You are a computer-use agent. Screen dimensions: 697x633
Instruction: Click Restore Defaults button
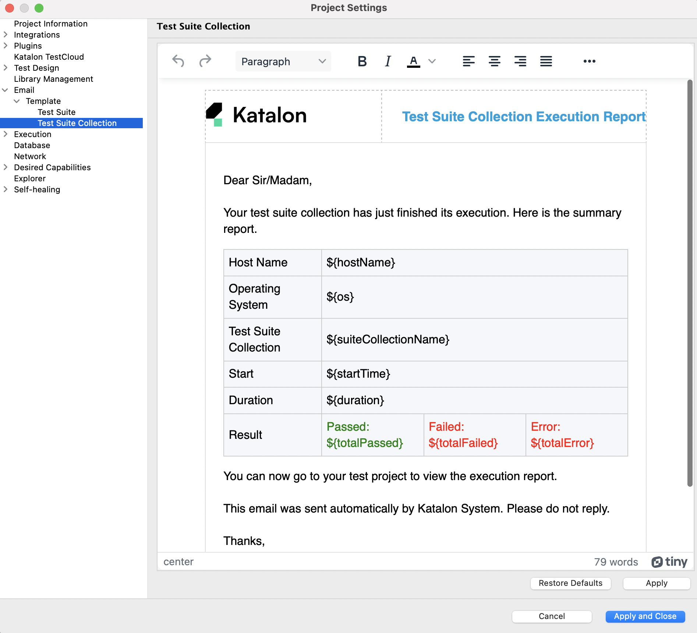point(570,583)
